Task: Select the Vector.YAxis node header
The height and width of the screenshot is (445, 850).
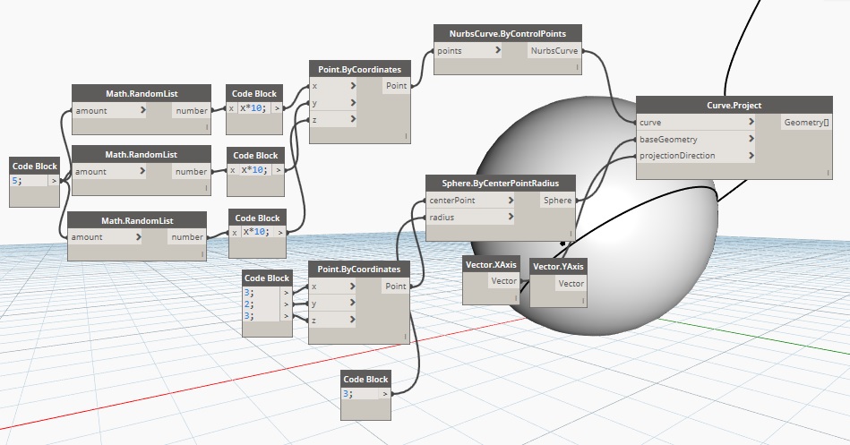Action: click(x=559, y=266)
